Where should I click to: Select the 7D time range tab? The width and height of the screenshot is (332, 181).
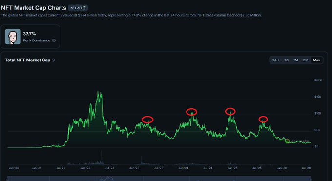coord(286,60)
